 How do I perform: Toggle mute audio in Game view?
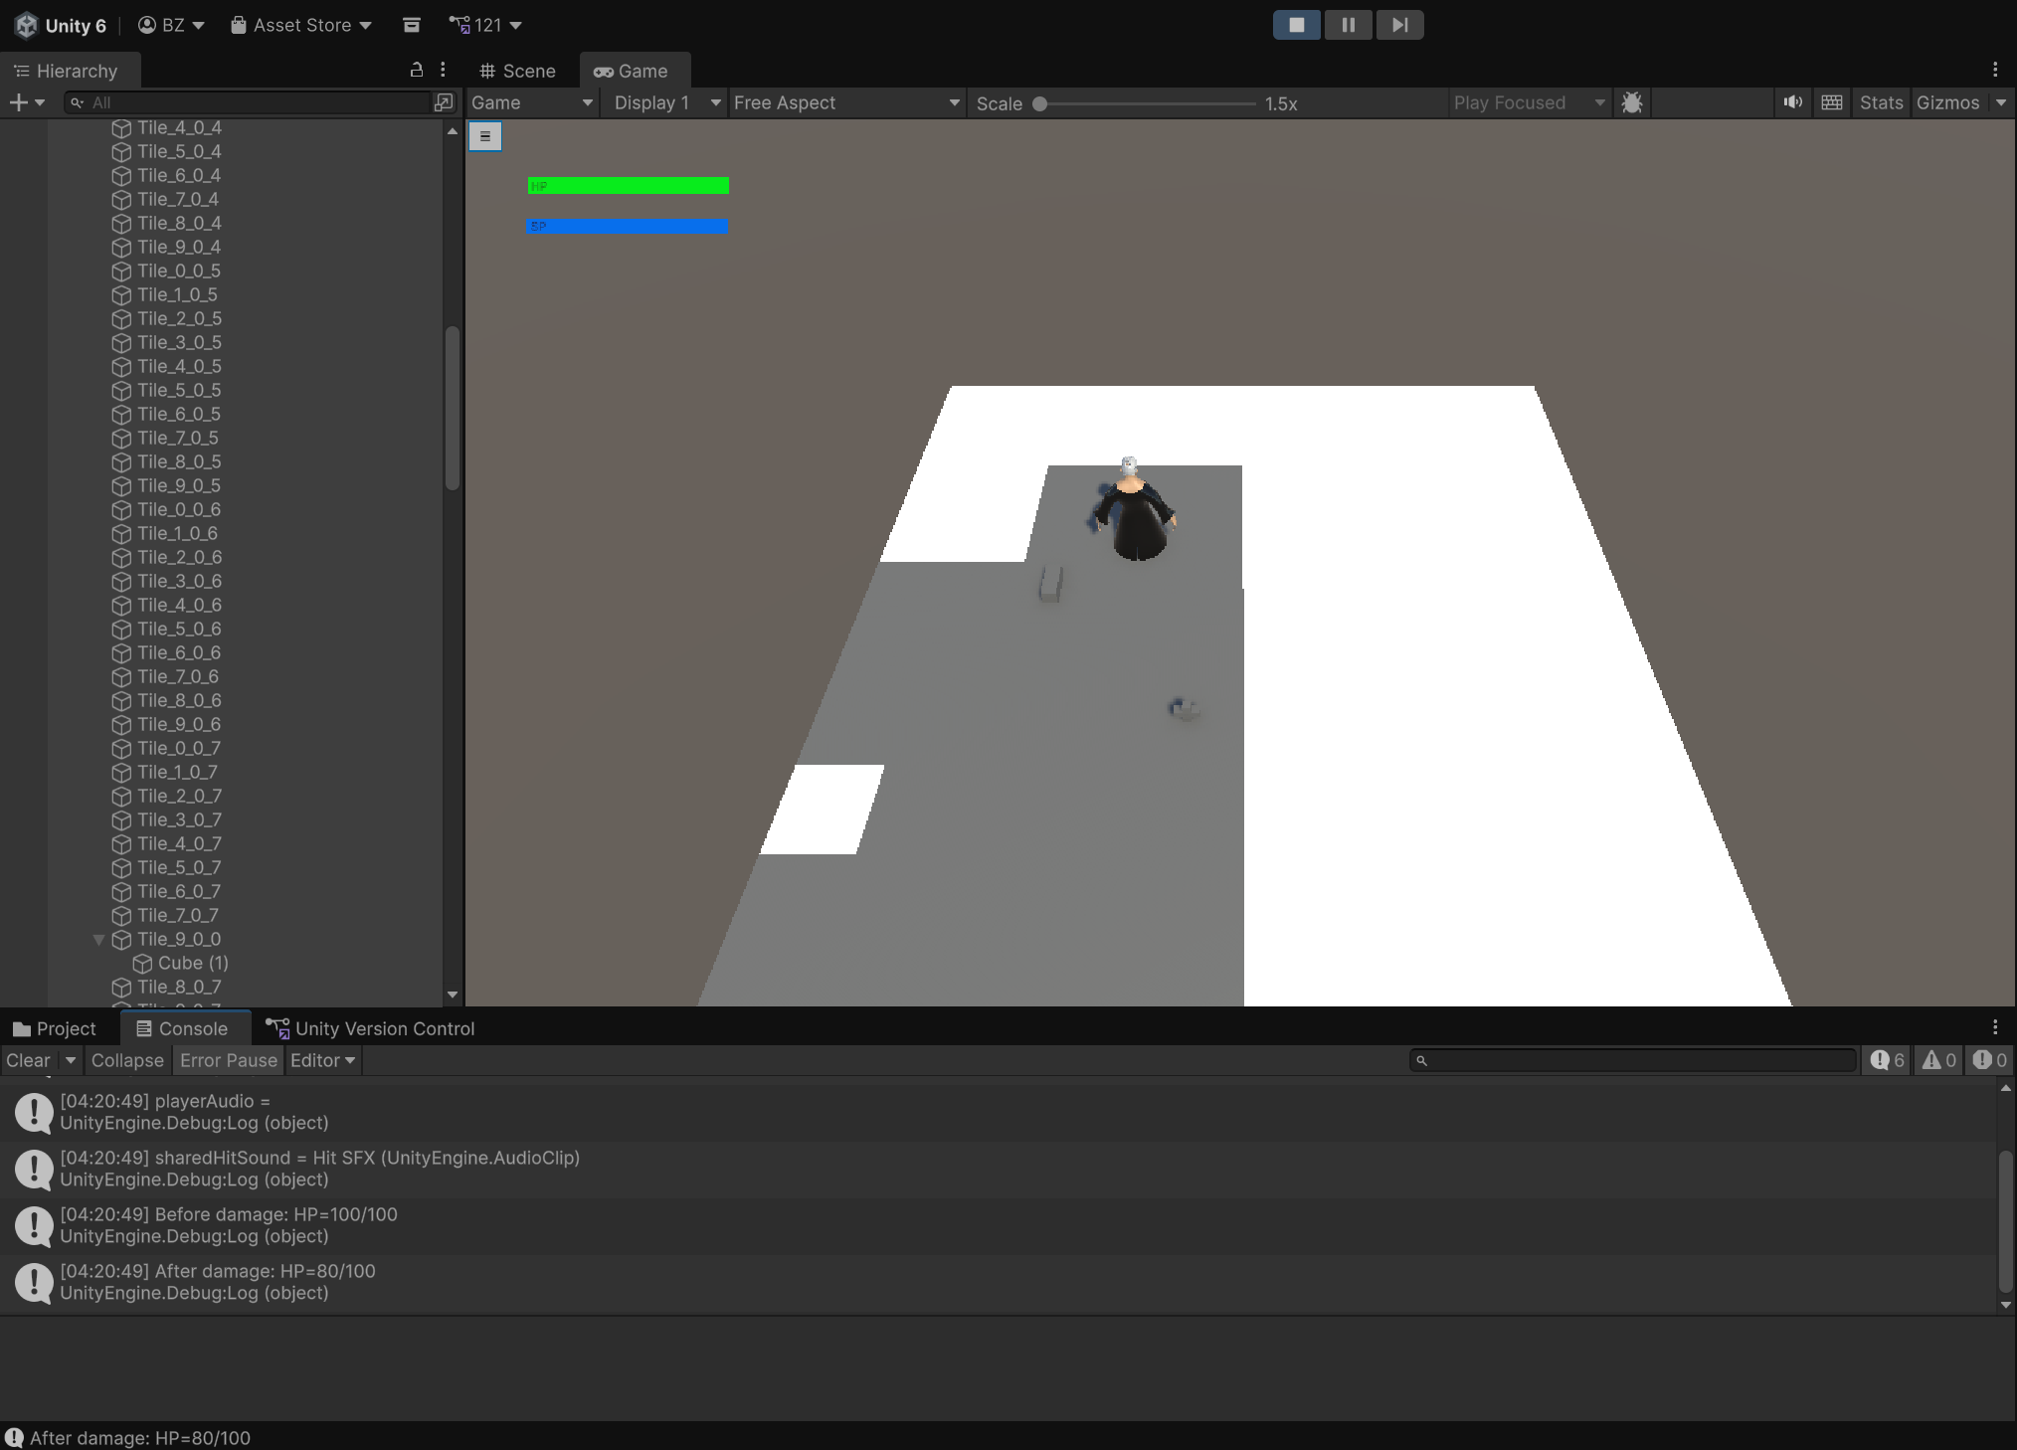(x=1793, y=102)
